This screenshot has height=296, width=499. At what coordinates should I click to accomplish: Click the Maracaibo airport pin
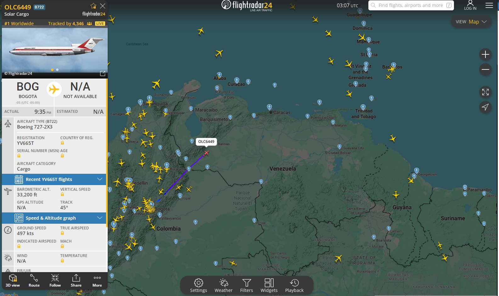click(191, 108)
